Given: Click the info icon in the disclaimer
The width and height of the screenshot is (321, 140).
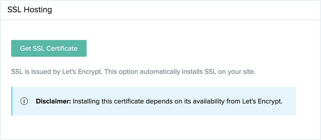Looking at the screenshot, I should tap(24, 101).
